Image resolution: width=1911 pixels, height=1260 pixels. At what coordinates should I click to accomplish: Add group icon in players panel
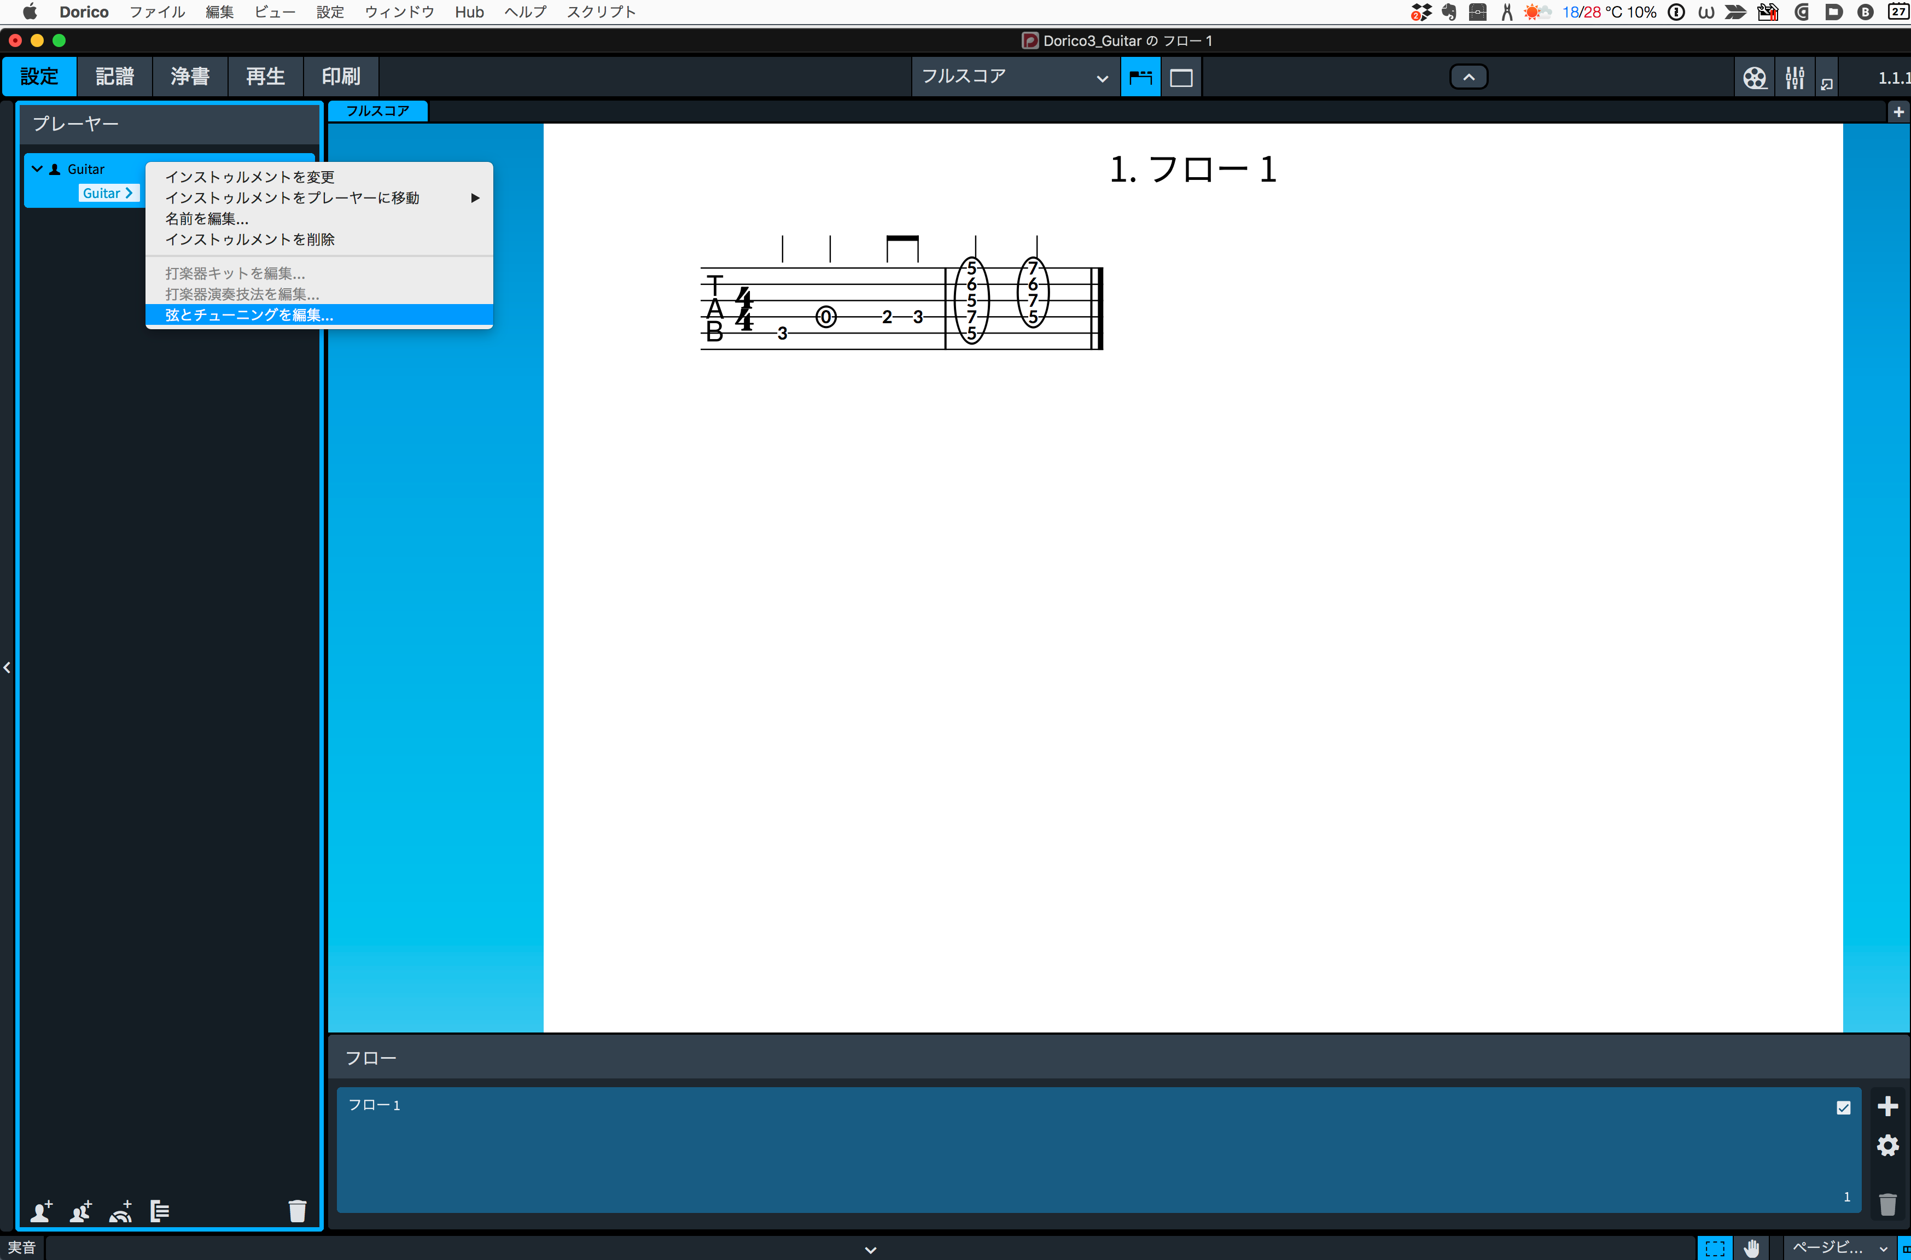(x=160, y=1211)
